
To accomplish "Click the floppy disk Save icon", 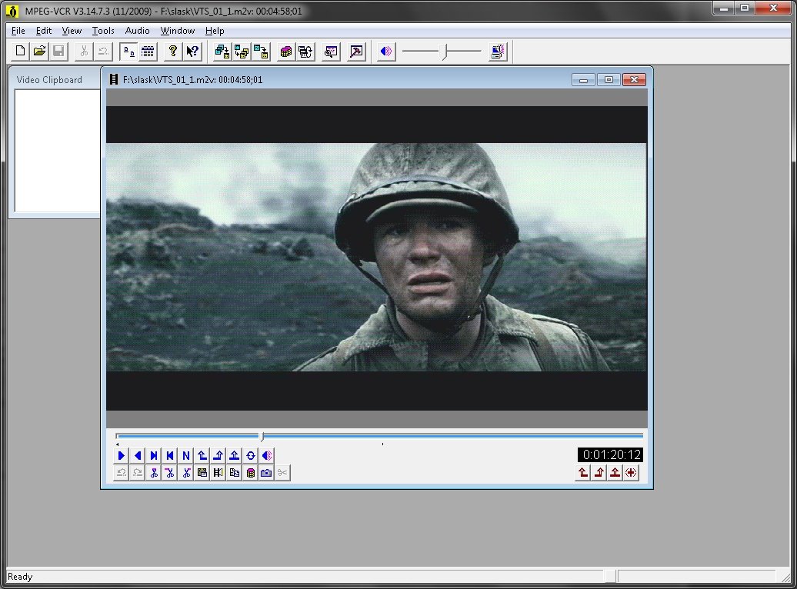I will point(59,52).
